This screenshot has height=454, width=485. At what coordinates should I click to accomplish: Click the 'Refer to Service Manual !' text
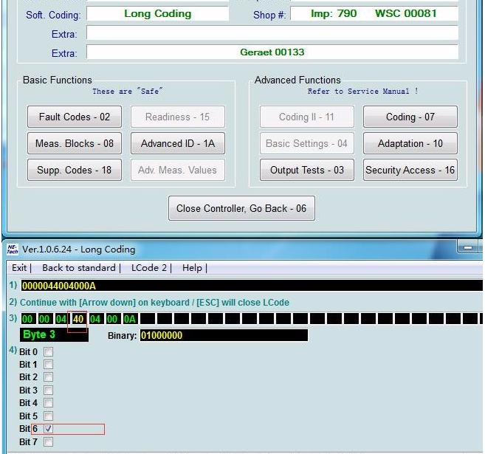362,92
